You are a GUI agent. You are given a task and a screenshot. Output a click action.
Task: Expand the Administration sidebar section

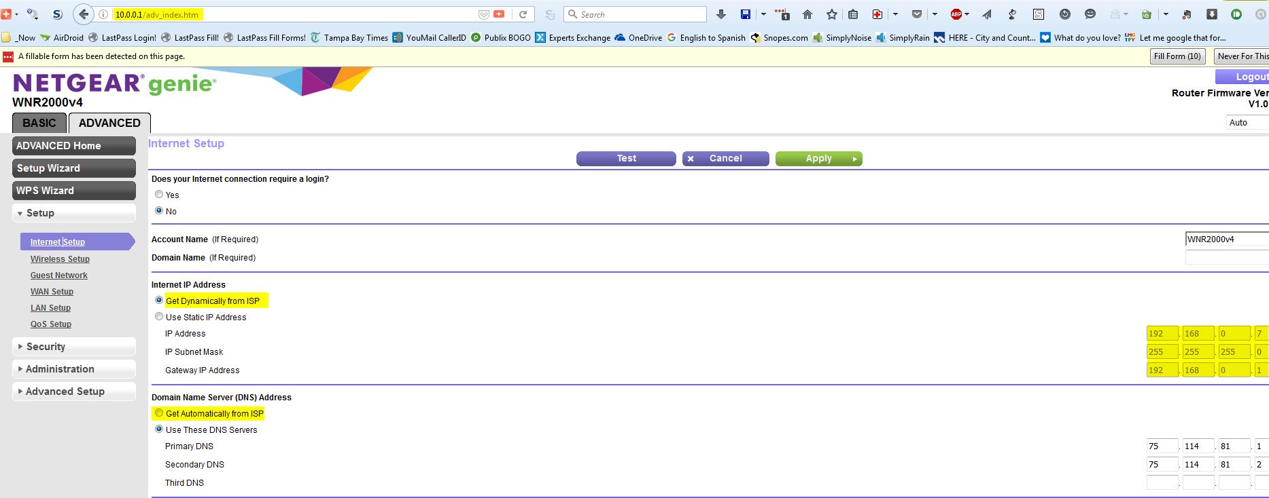[x=74, y=369]
